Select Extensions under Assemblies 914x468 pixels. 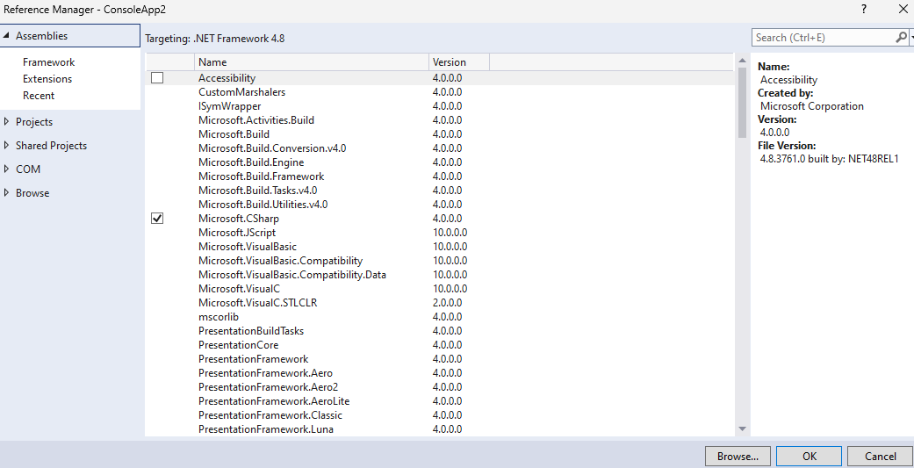click(47, 79)
